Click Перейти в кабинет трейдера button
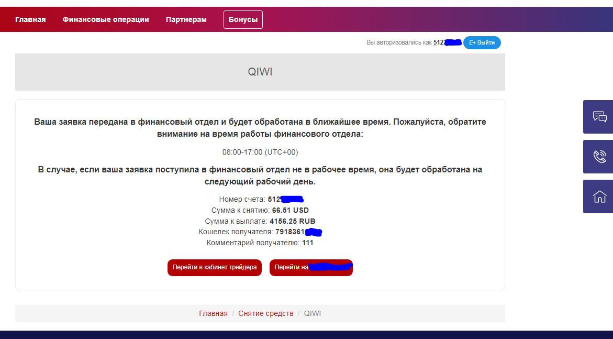The image size is (613, 339). (x=215, y=267)
